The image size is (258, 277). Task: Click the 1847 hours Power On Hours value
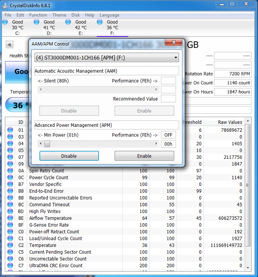(x=233, y=92)
